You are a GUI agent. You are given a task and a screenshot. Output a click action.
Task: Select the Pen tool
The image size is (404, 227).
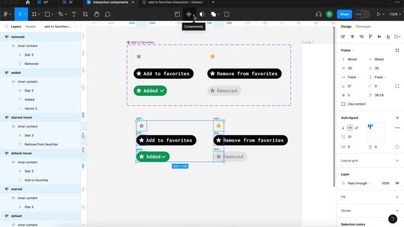pyautogui.click(x=61, y=15)
